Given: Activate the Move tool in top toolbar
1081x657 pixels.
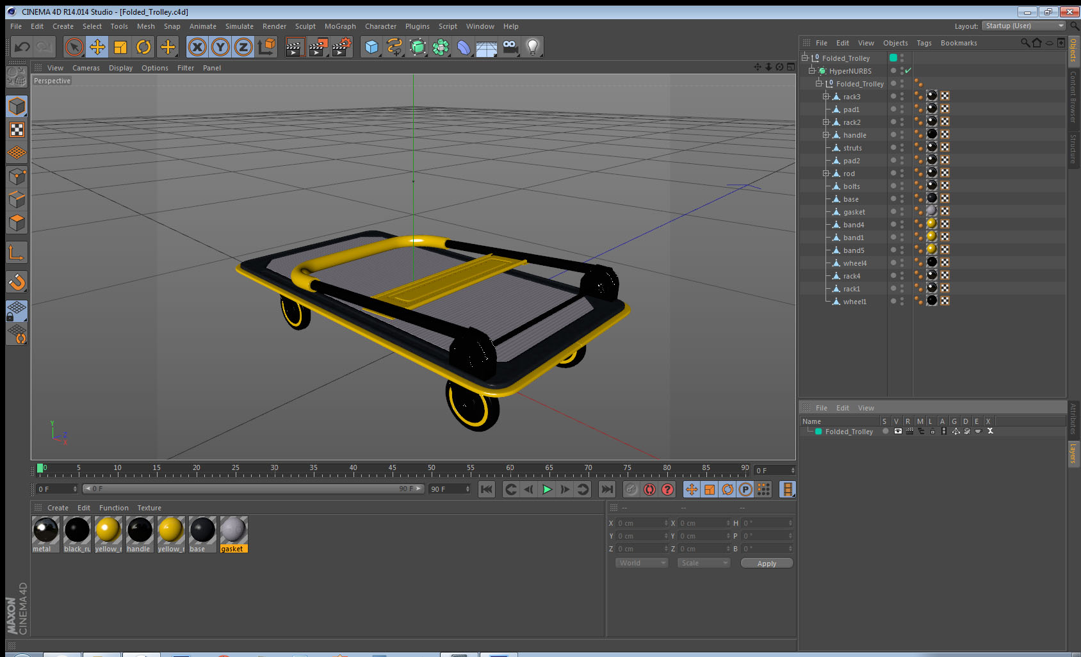Looking at the screenshot, I should click(x=97, y=47).
